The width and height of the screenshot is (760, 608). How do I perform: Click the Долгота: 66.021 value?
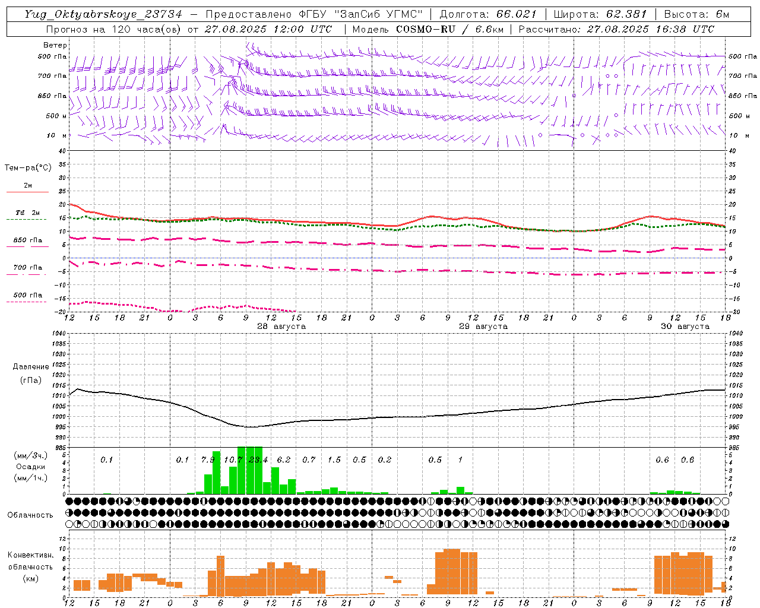[488, 14]
